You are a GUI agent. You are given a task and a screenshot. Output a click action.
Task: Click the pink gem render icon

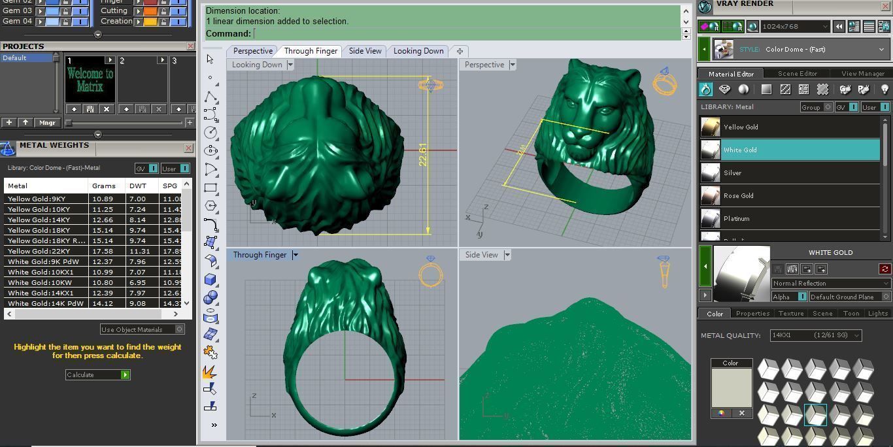[x=709, y=27]
